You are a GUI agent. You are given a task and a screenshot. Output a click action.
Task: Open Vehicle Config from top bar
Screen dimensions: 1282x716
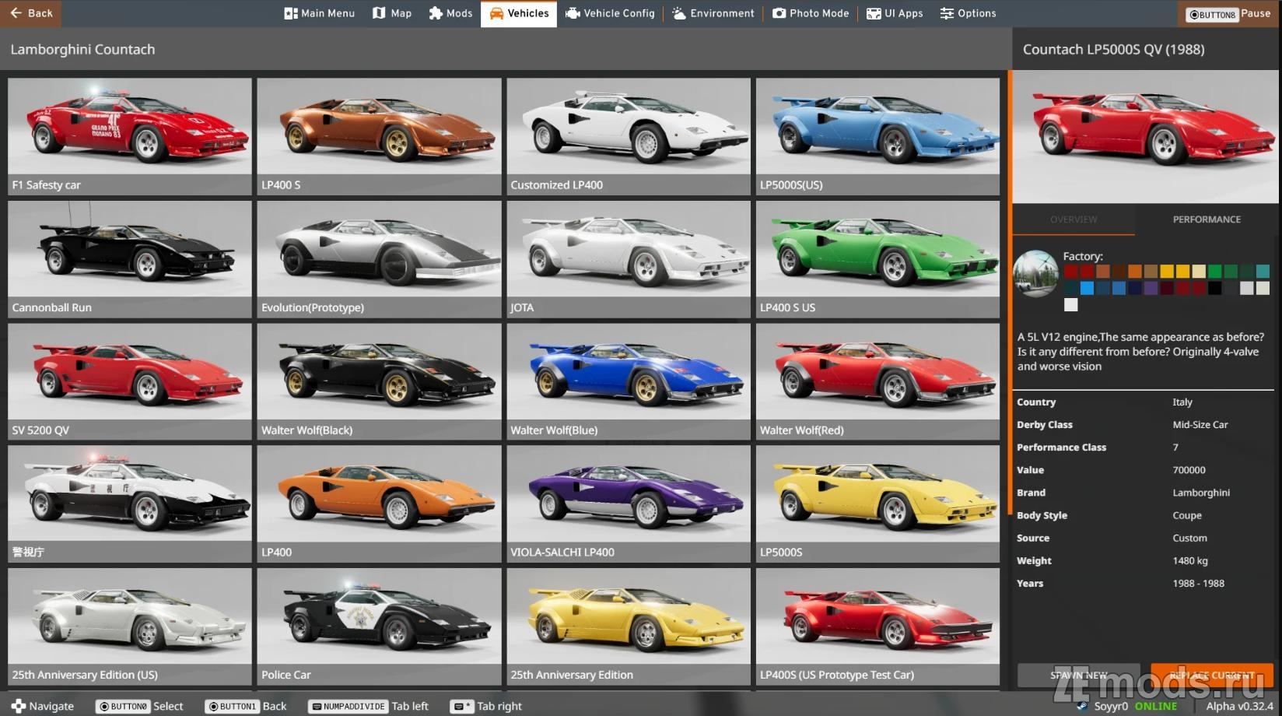pos(610,13)
